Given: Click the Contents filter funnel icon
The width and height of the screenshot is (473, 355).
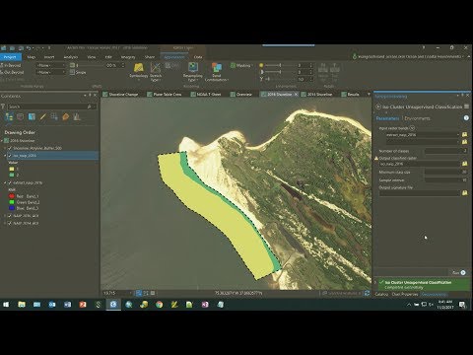Looking at the screenshot, I should (x=3, y=106).
